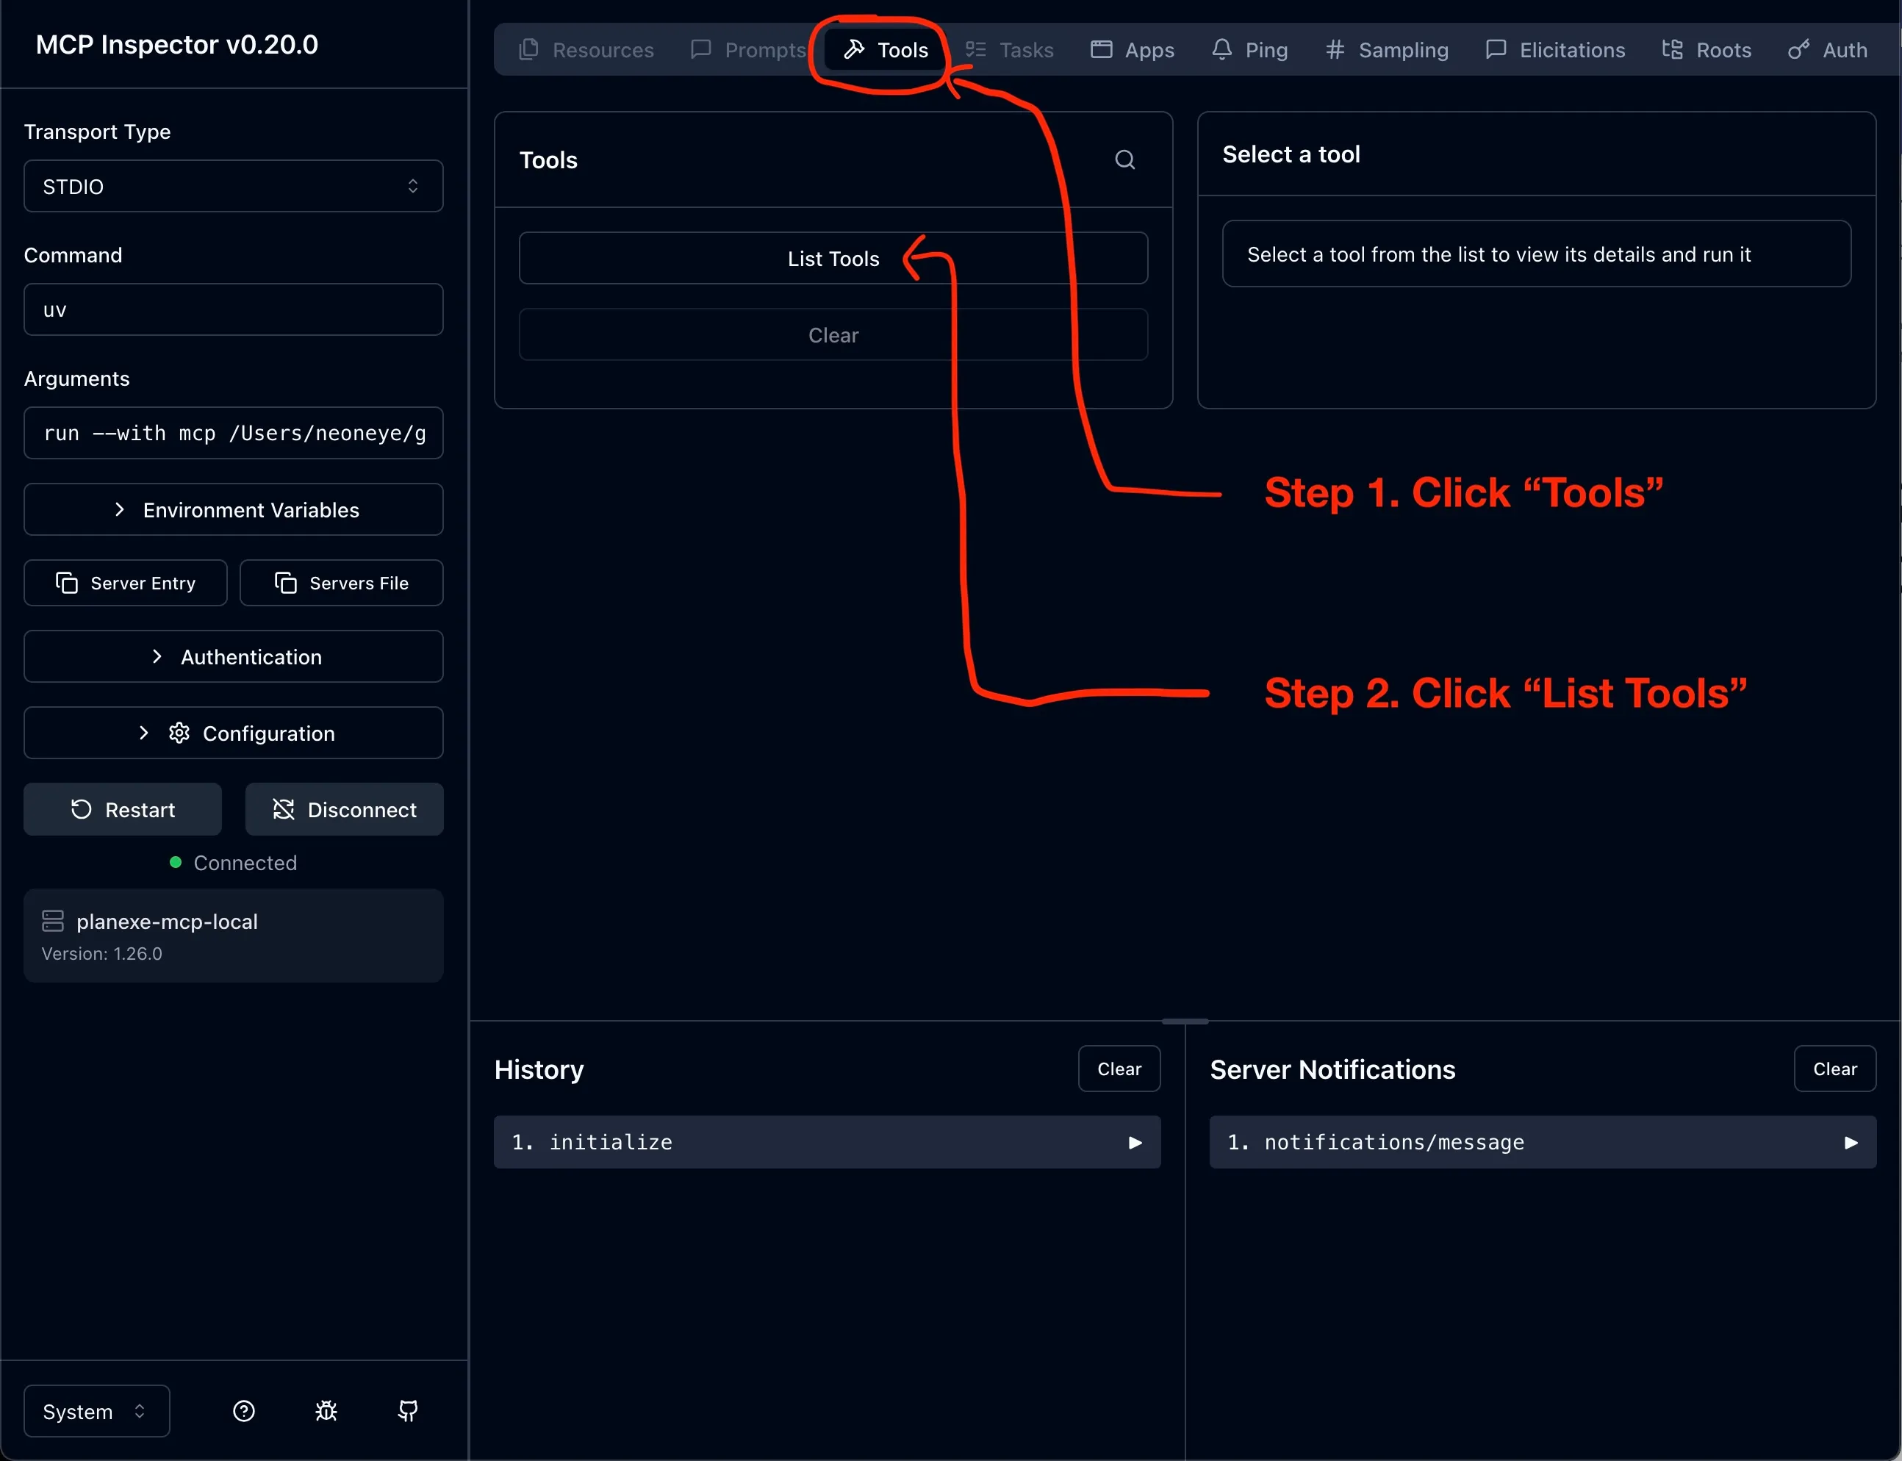Open the System theme selector

click(96, 1410)
